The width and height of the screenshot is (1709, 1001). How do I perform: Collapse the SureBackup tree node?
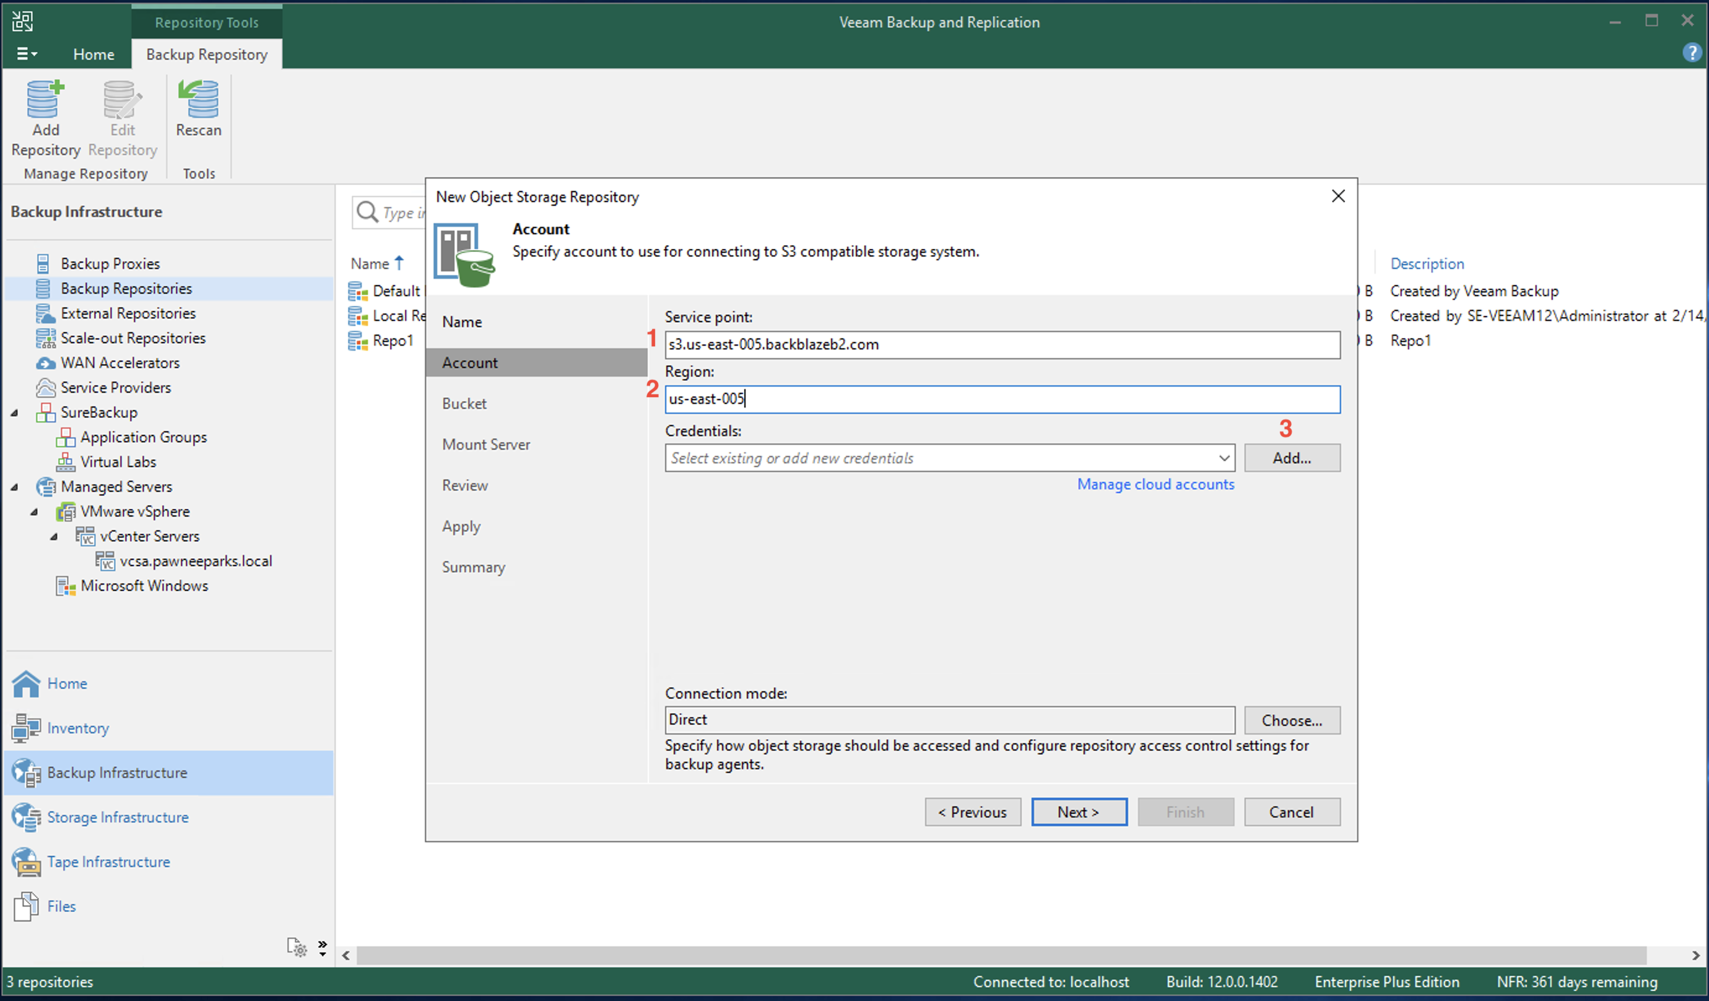(x=14, y=413)
